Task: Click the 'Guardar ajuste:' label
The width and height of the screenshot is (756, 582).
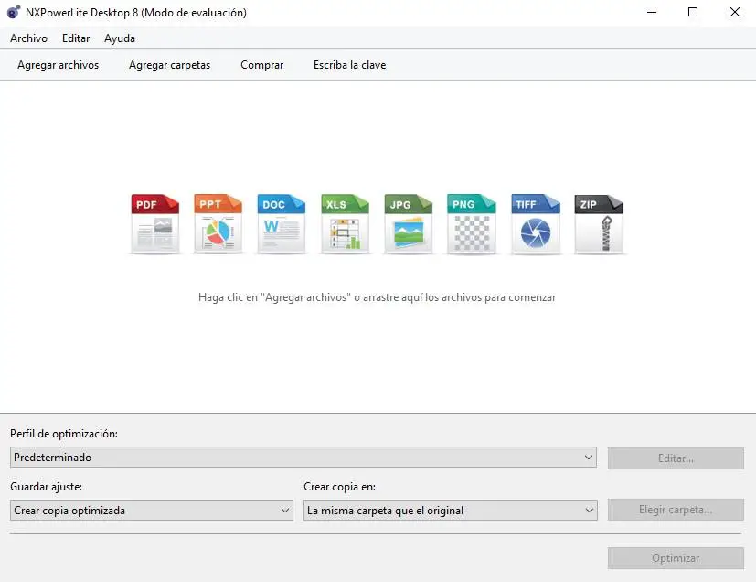Action: pos(46,487)
